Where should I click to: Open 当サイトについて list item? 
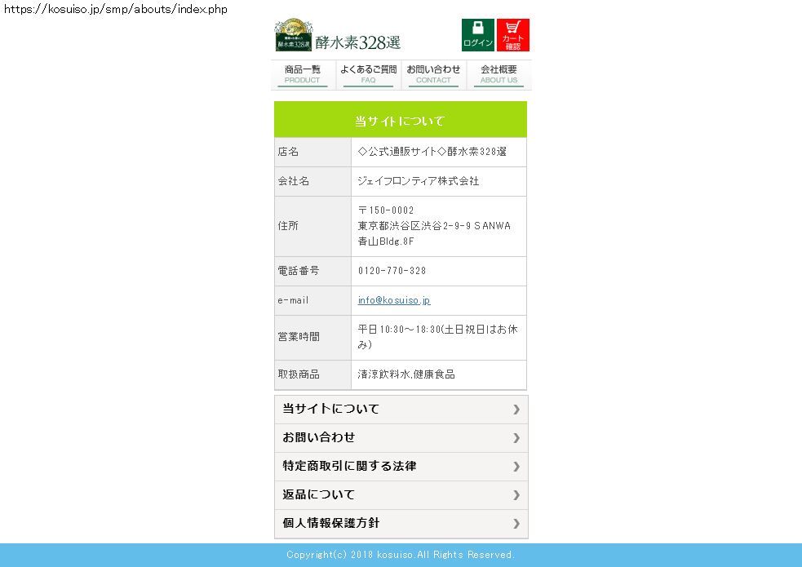click(x=401, y=409)
